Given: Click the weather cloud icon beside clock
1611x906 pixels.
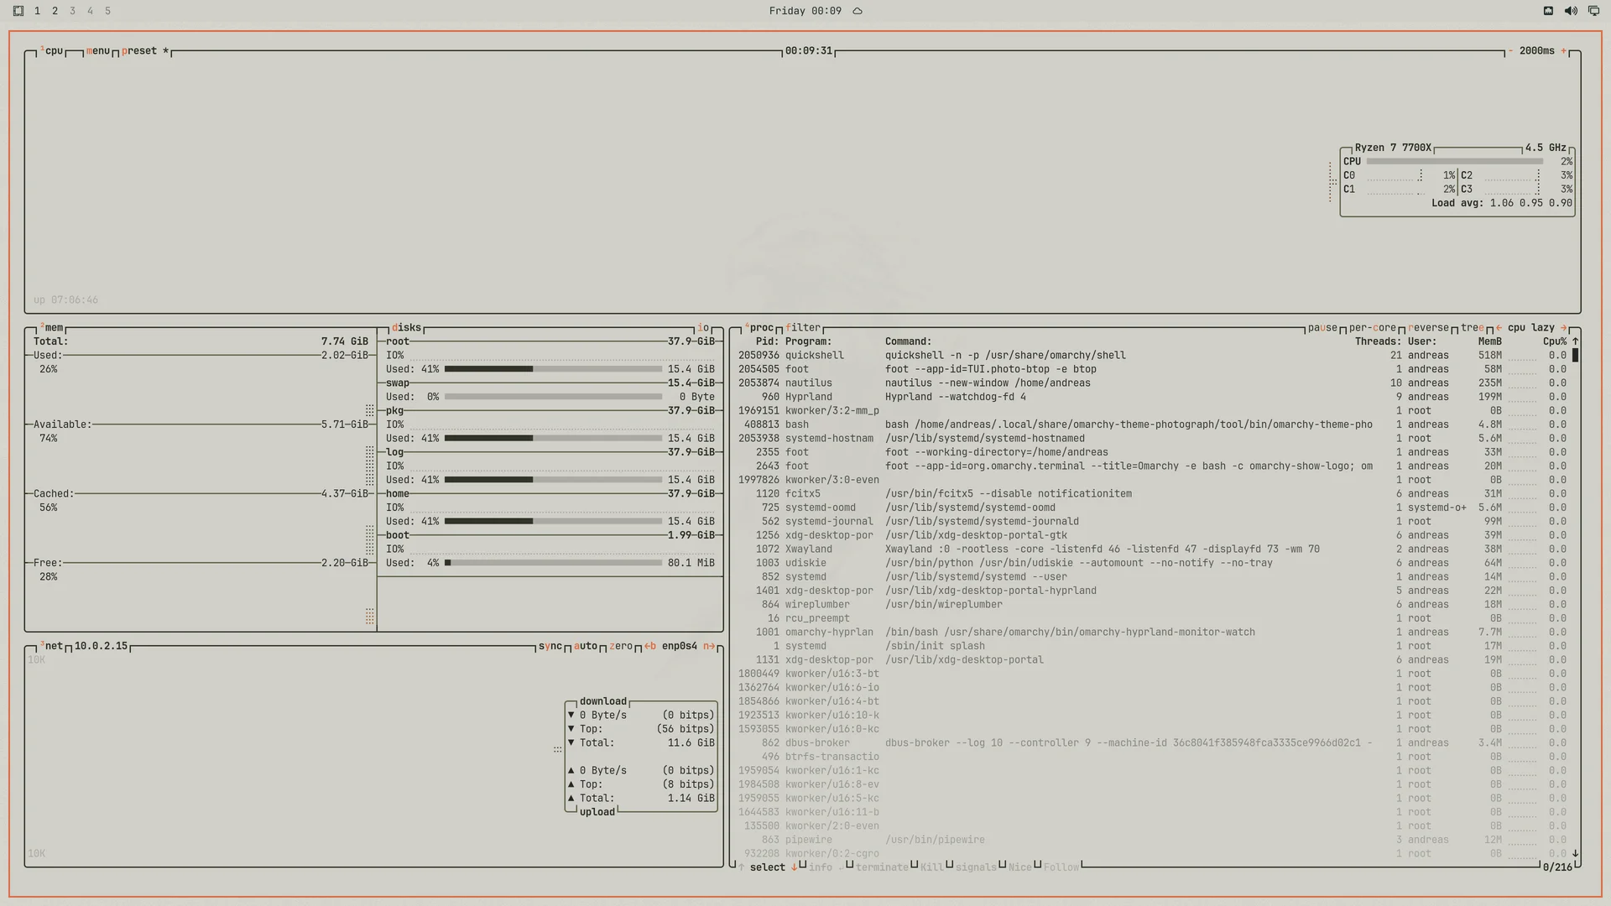Looking at the screenshot, I should [x=858, y=11].
